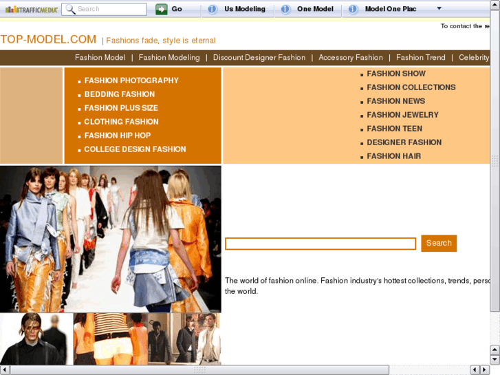Image resolution: width=500 pixels, height=375 pixels.
Task: Focus the toolbar Search text field
Action: click(x=104, y=9)
